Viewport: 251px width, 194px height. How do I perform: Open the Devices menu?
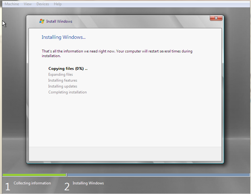tap(42, 4)
